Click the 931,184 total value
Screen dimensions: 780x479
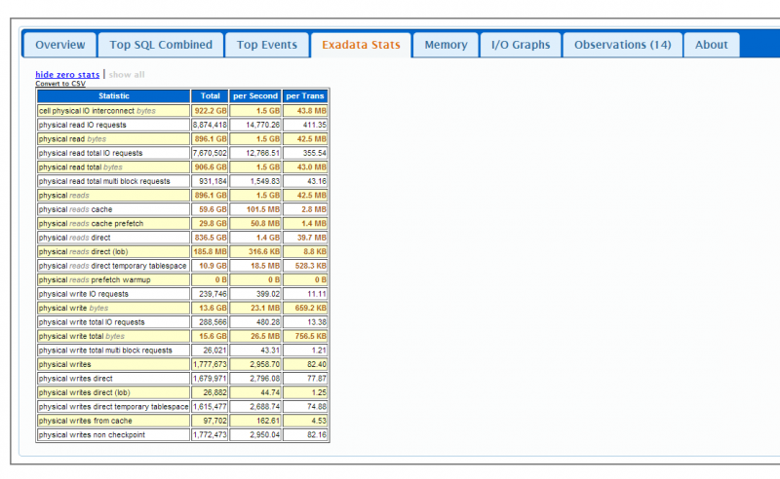[x=213, y=181]
